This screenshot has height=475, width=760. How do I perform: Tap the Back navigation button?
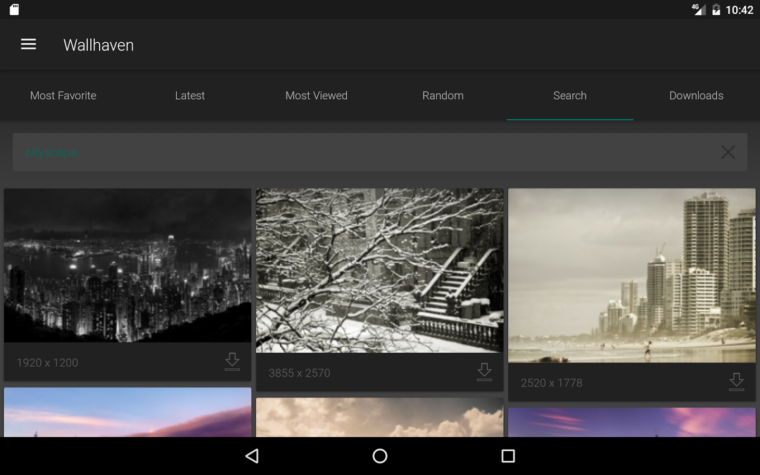click(252, 456)
